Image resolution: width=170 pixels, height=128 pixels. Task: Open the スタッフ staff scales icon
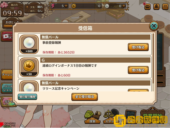click(109, 117)
